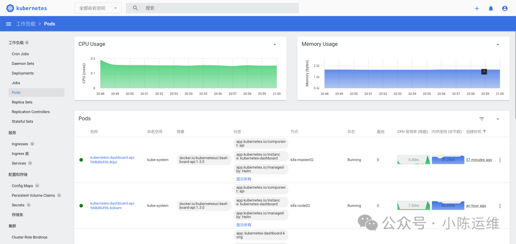
Task: Click CPU sparkline 5.00m for pod lklpz
Action: point(414,160)
